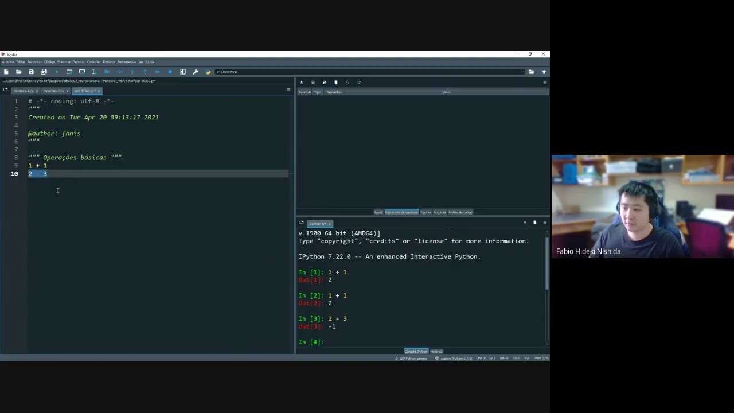The height and width of the screenshot is (413, 734).
Task: Save all files from the toolbar
Action: coord(44,72)
